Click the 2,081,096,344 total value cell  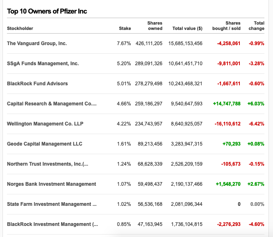(x=187, y=204)
